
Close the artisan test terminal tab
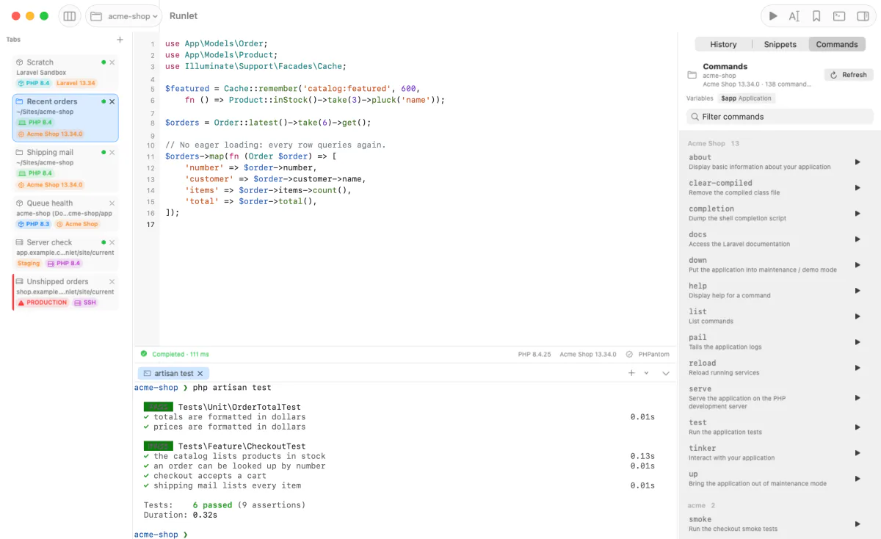200,373
